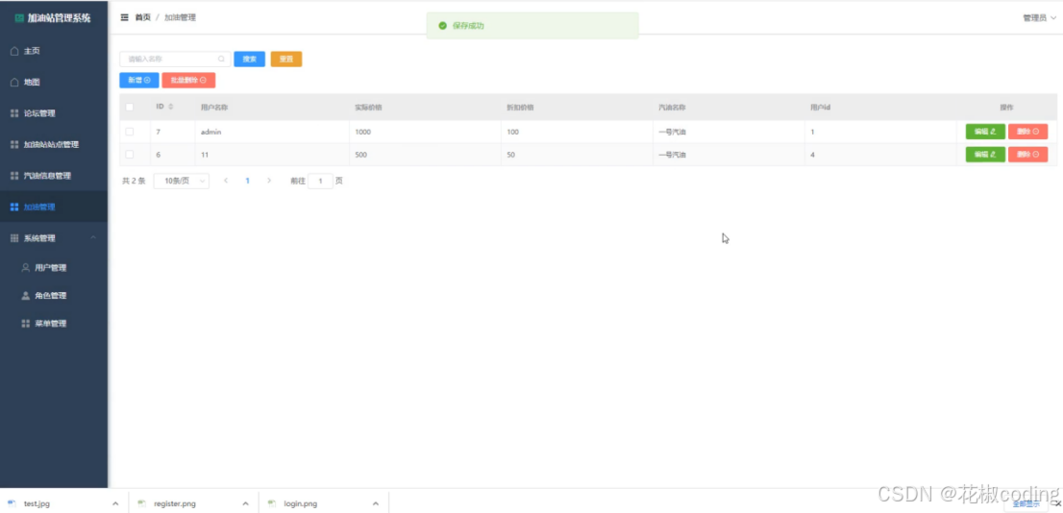Open the 管理员 user dropdown
This screenshot has height=513, width=1063.
coord(1039,18)
